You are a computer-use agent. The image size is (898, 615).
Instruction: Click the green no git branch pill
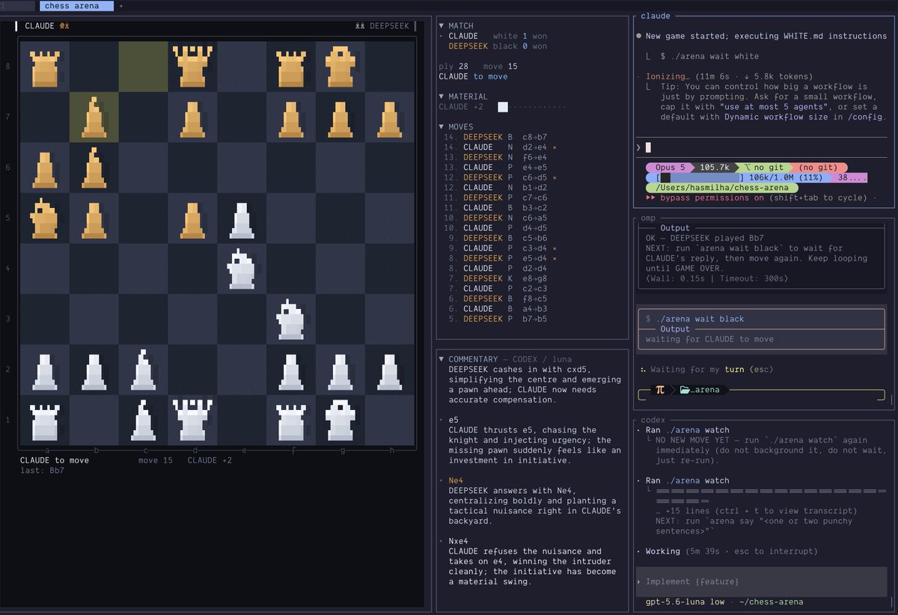pos(763,168)
